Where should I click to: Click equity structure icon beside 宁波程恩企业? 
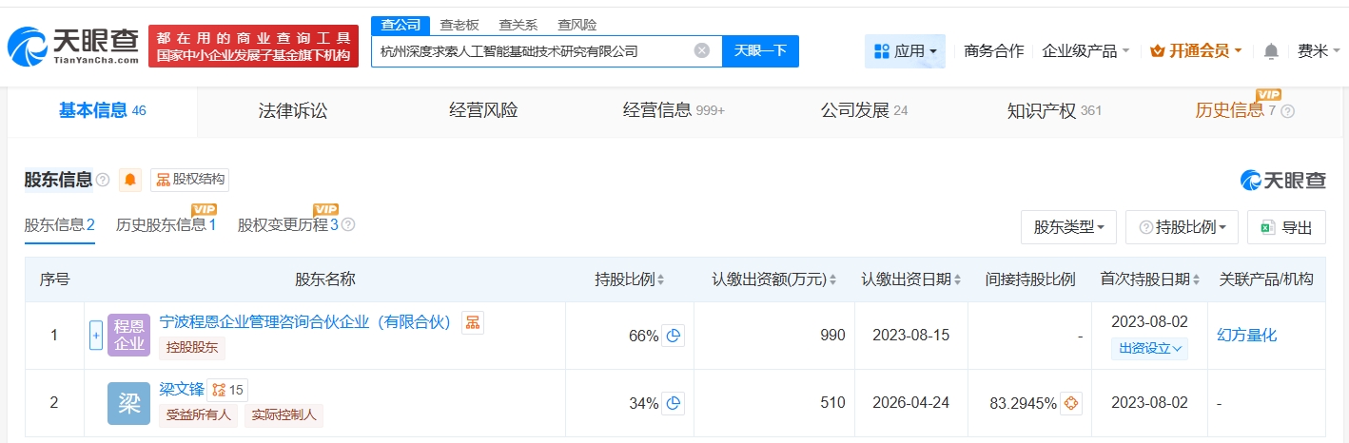(x=473, y=323)
